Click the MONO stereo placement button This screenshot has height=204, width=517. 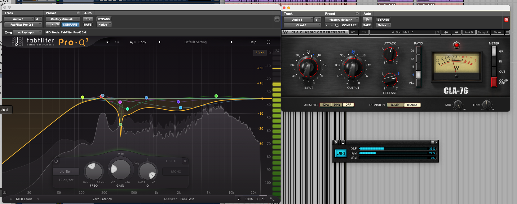[176, 172]
